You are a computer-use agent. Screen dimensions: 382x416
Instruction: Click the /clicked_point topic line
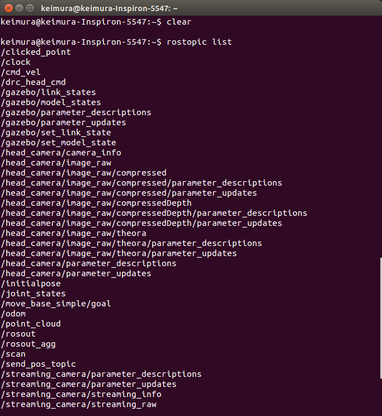click(x=36, y=52)
